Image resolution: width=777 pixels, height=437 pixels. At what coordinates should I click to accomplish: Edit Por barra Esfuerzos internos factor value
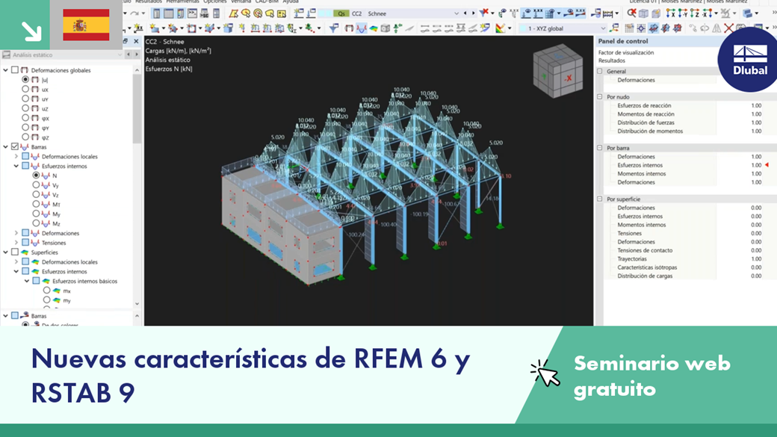tap(756, 165)
